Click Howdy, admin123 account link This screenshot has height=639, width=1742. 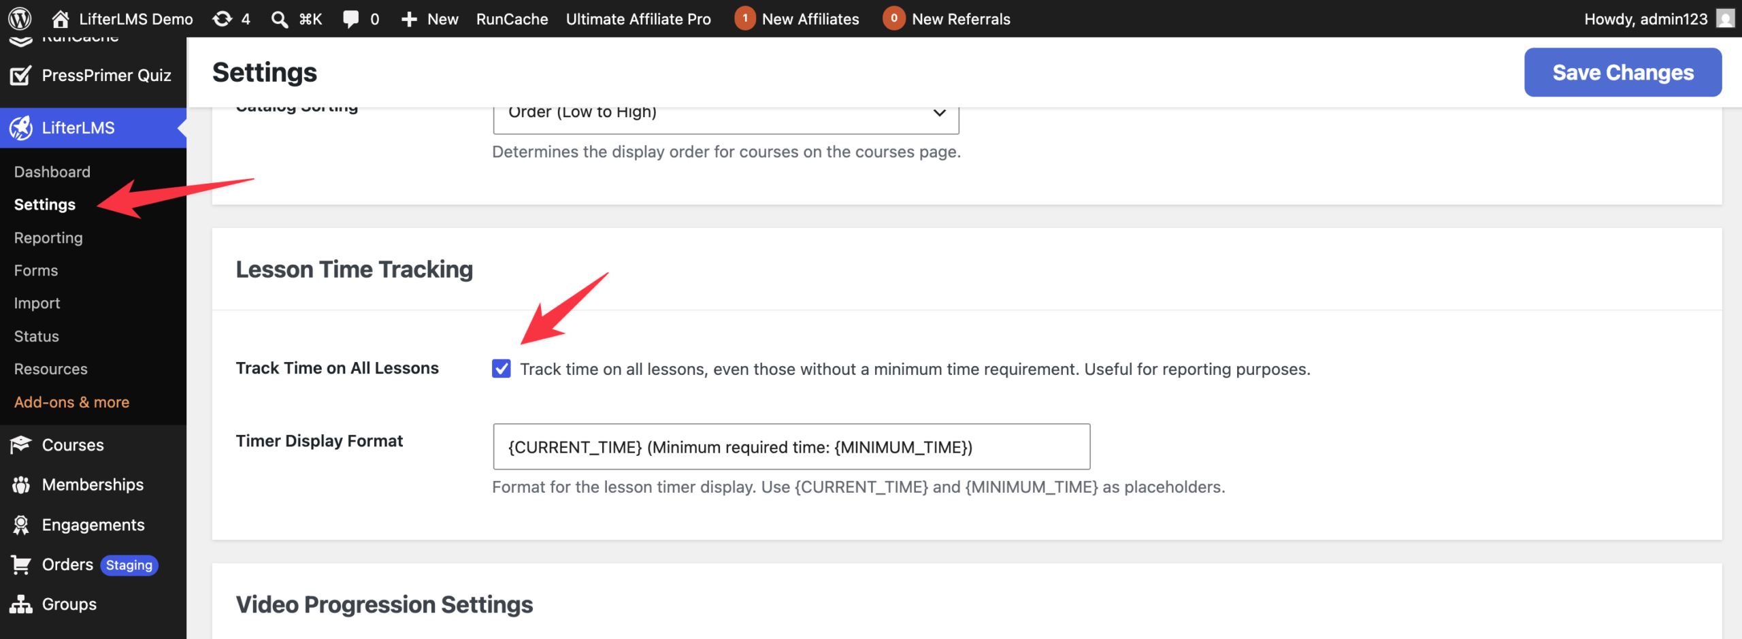(1645, 18)
